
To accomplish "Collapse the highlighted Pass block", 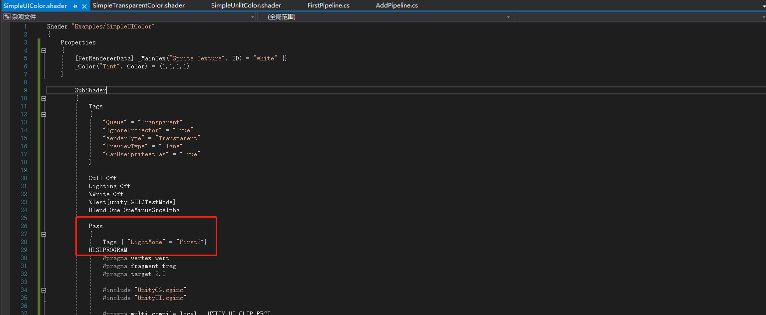I will 43,234.
